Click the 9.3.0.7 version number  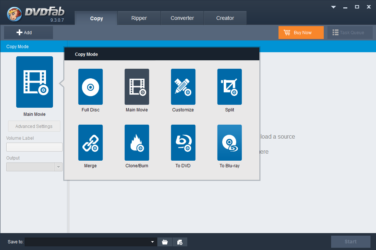[57, 20]
